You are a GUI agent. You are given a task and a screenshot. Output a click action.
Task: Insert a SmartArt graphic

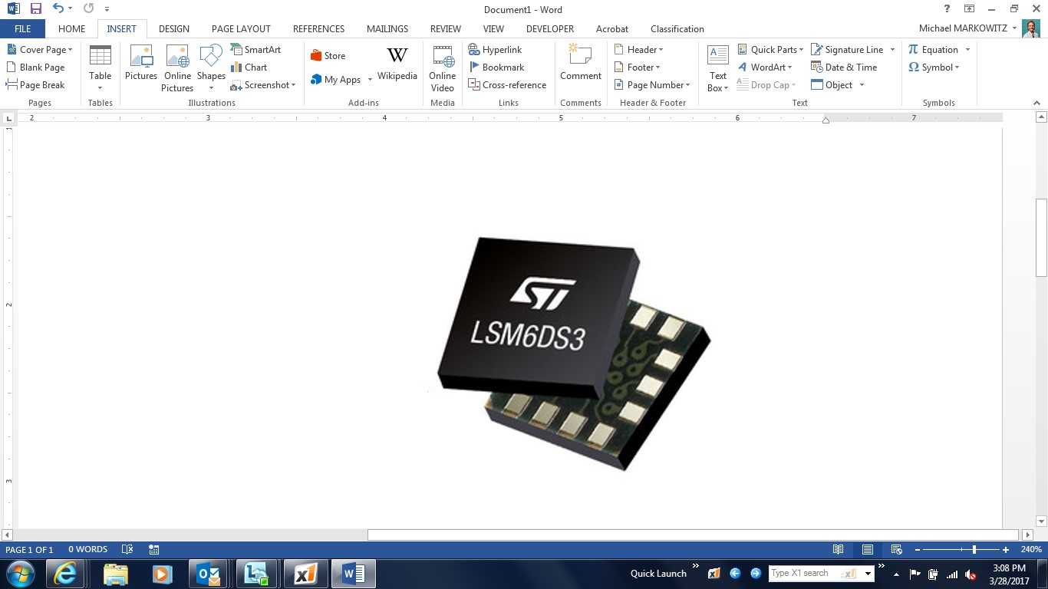(x=255, y=50)
